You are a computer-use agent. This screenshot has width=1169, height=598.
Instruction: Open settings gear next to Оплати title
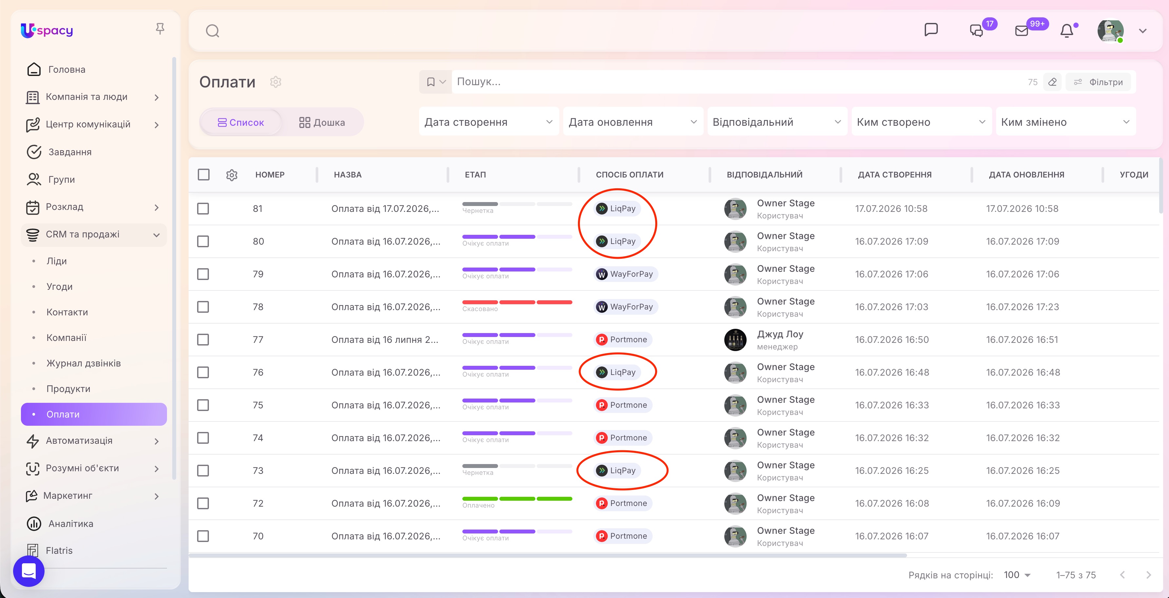point(275,82)
